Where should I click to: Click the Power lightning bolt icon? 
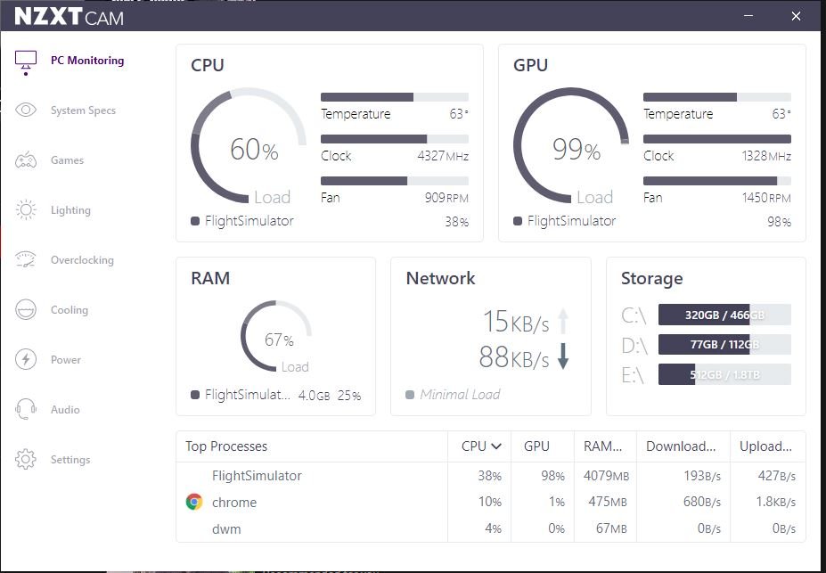(26, 360)
